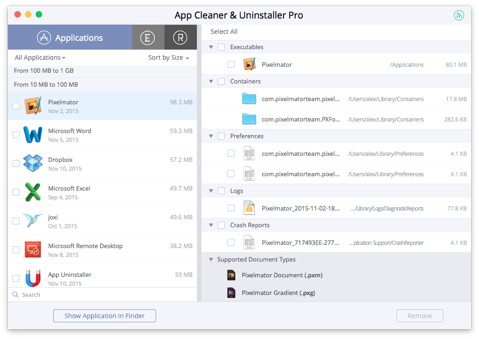Image resolution: width=479 pixels, height=339 pixels.
Task: Check the Crash Reports item checkbox
Action: click(x=231, y=242)
